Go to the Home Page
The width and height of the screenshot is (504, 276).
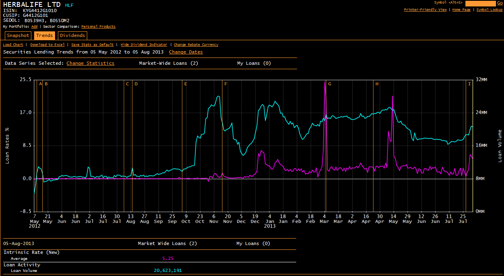461,10
